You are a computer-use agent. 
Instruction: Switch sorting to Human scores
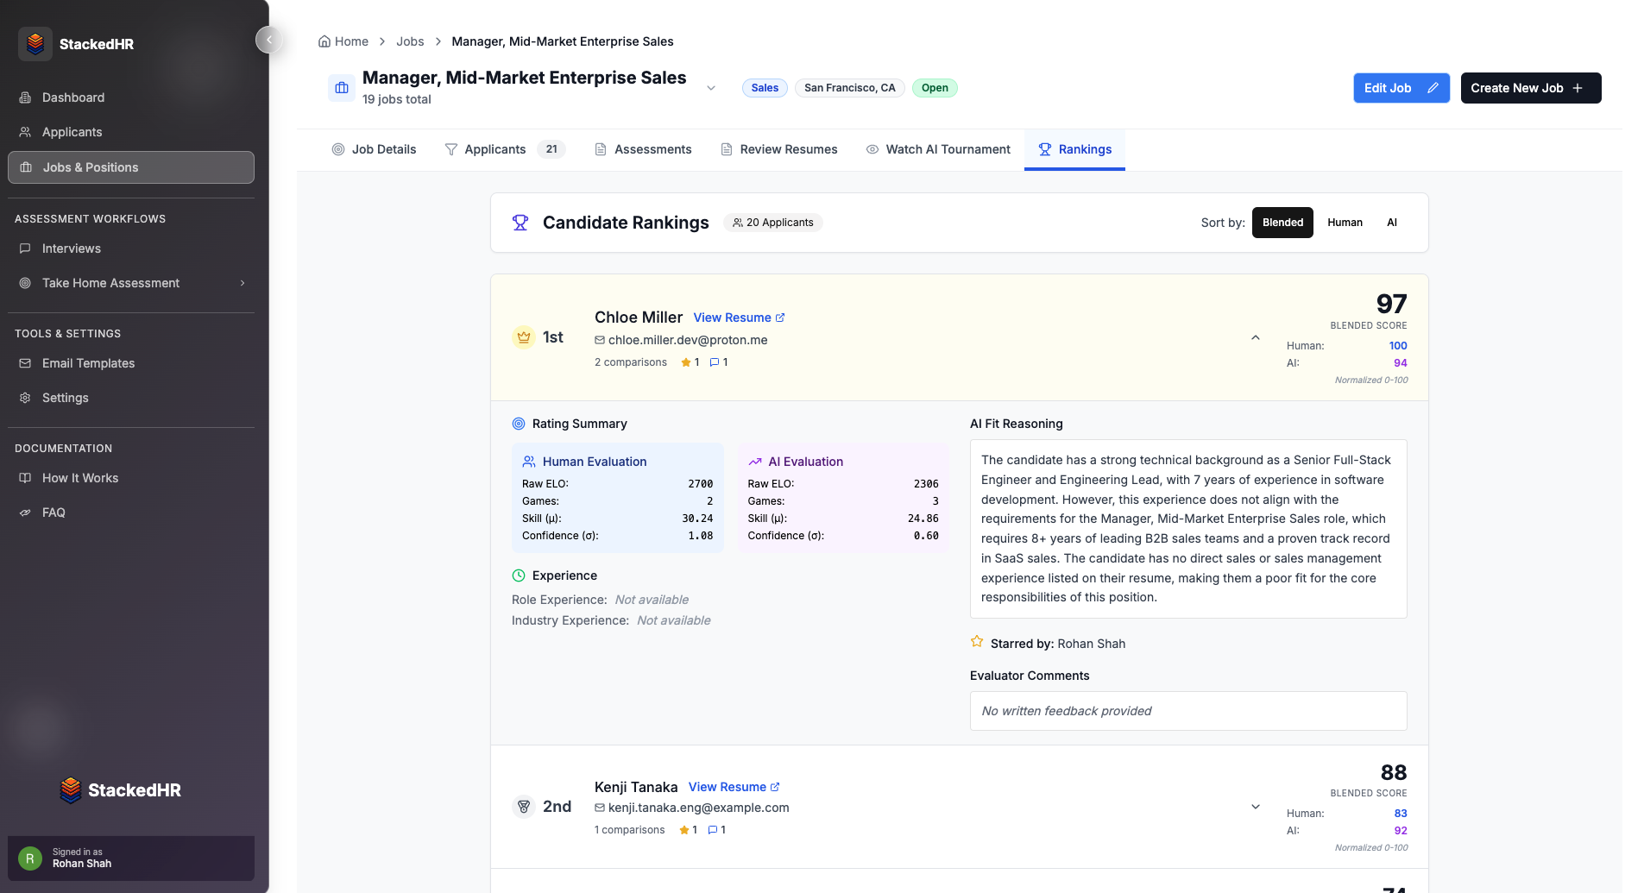1345,223
